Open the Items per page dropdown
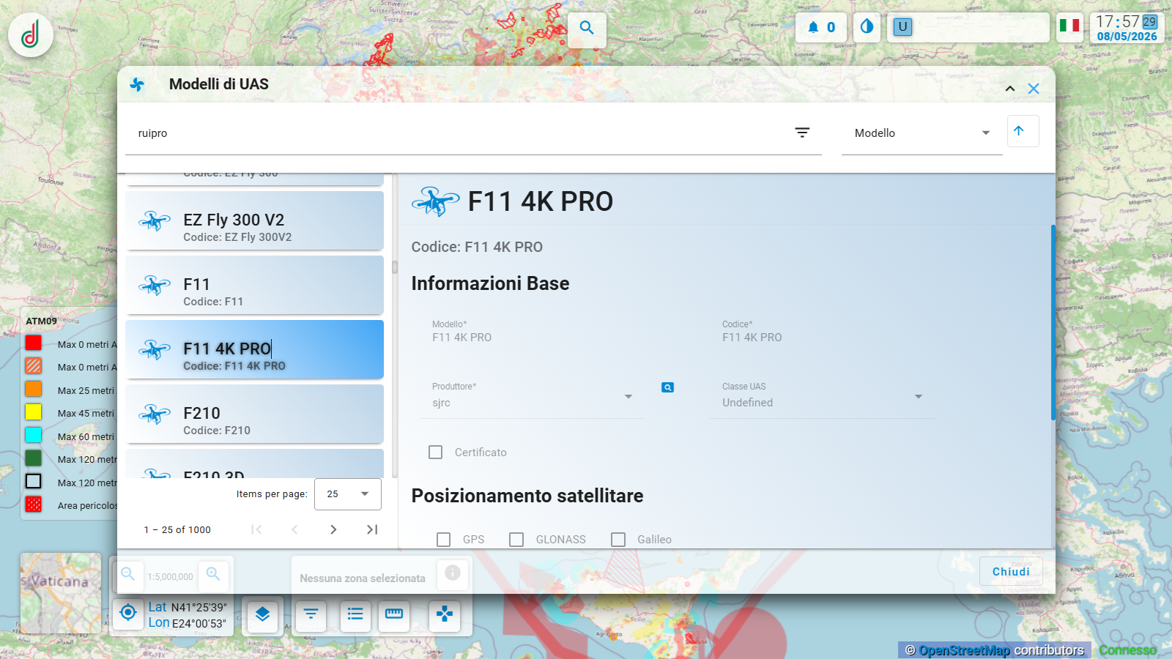Image resolution: width=1172 pixels, height=659 pixels. pos(348,494)
